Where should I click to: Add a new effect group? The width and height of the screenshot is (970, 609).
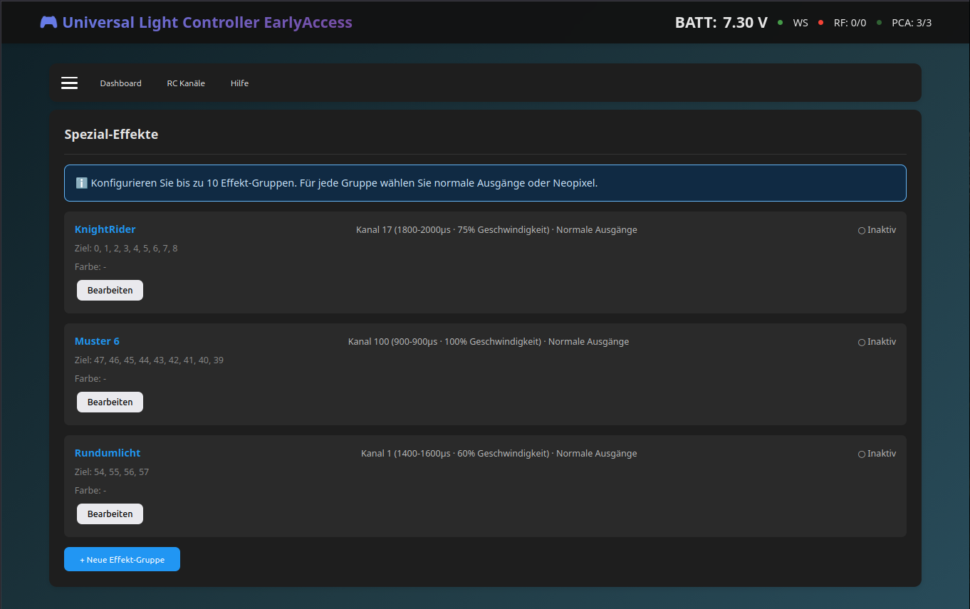(122, 559)
